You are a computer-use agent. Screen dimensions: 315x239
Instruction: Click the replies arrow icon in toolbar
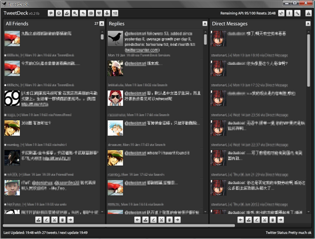(83, 13)
